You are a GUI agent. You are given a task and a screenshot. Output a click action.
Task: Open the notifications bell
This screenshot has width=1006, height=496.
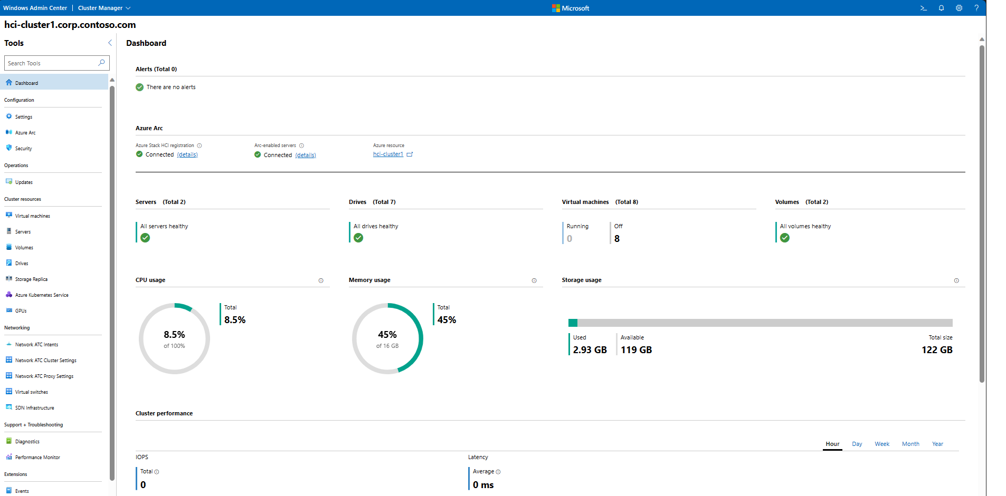(941, 8)
